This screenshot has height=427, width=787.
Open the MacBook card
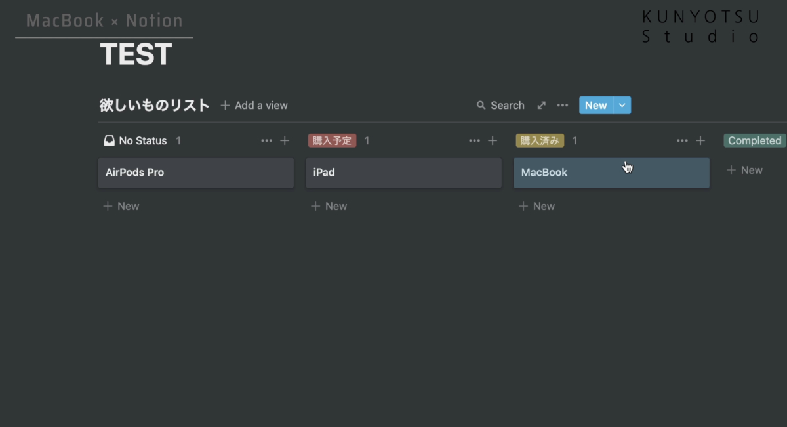click(611, 173)
